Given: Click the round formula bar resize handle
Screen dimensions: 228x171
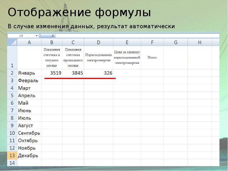Looking at the screenshot, I should (x=40, y=36).
